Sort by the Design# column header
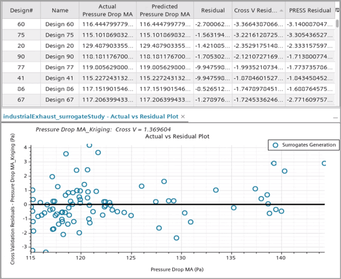This screenshot has width=341, height=279. click(x=21, y=10)
